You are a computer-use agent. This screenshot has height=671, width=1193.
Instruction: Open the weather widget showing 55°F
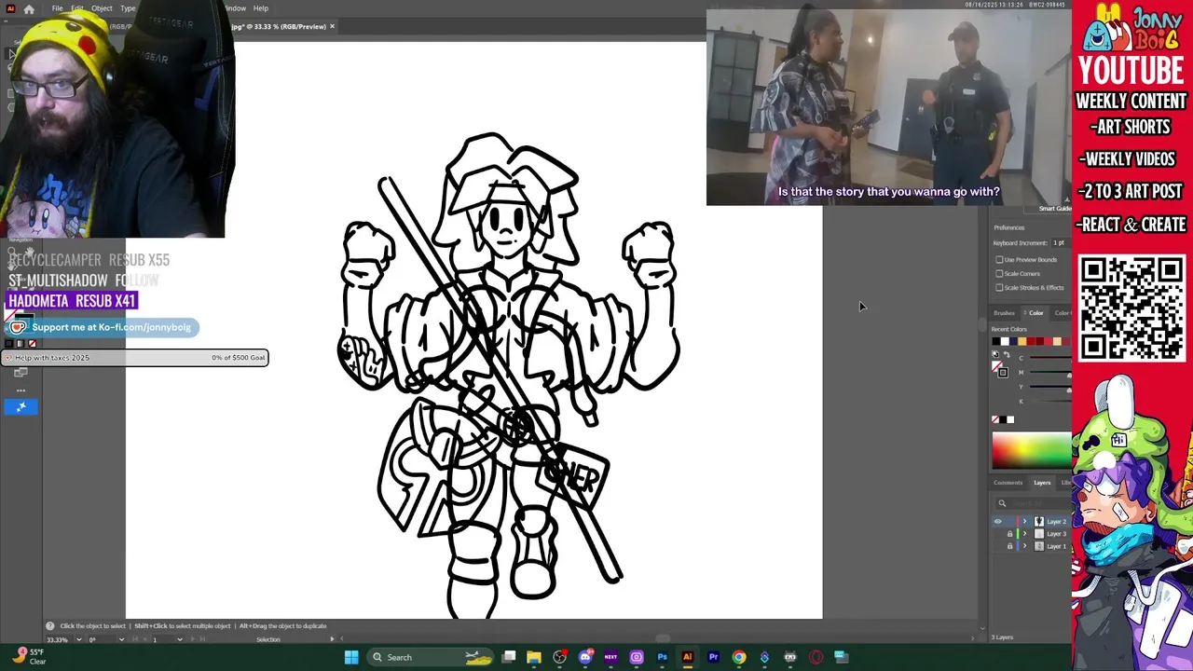[28, 656]
